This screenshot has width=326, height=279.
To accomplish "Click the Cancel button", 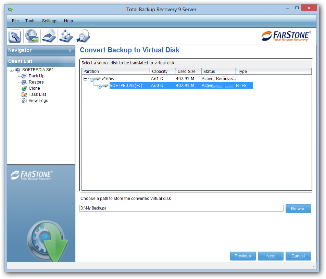I will pyautogui.click(x=298, y=256).
